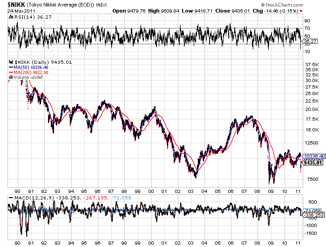Click the RSI axis label 70
326x247 pixels.
pyautogui.click(x=307, y=28)
